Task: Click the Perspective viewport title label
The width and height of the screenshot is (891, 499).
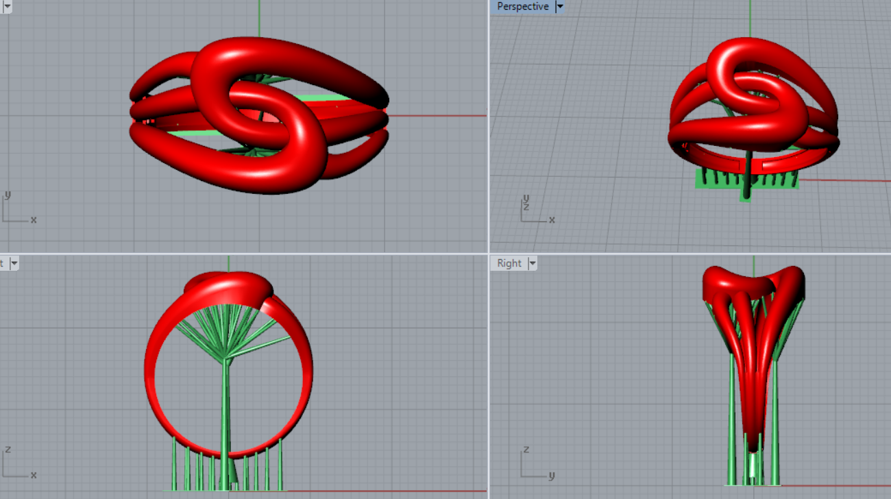Action: pos(522,7)
